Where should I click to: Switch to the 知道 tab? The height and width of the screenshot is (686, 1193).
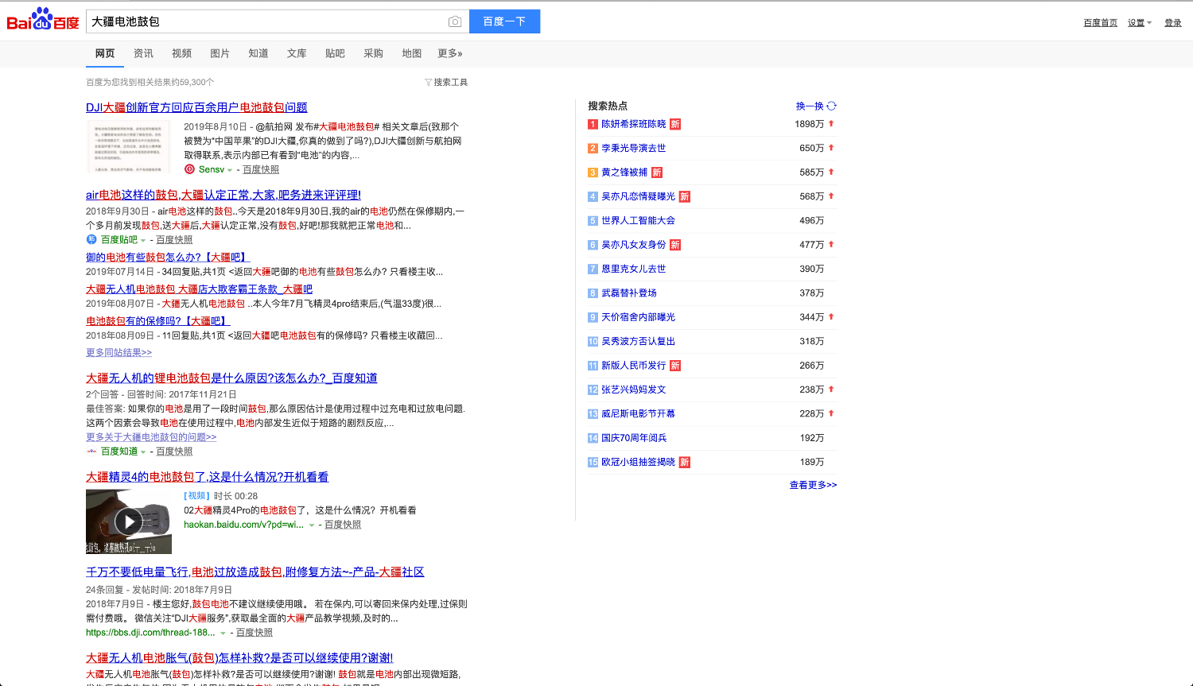tap(258, 53)
